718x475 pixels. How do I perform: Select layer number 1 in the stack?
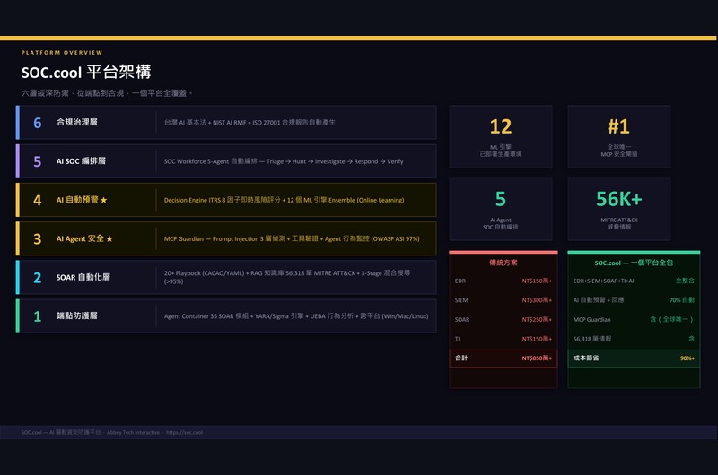(x=38, y=316)
